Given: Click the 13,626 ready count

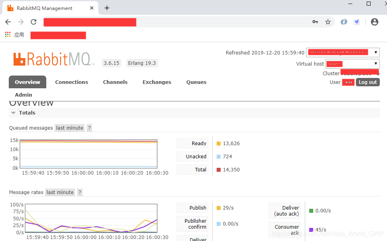Looking at the screenshot, I should 231,144.
